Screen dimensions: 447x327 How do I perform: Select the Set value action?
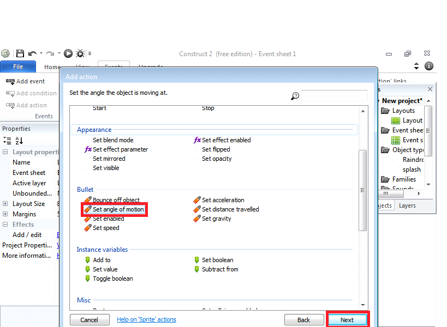[x=101, y=269]
